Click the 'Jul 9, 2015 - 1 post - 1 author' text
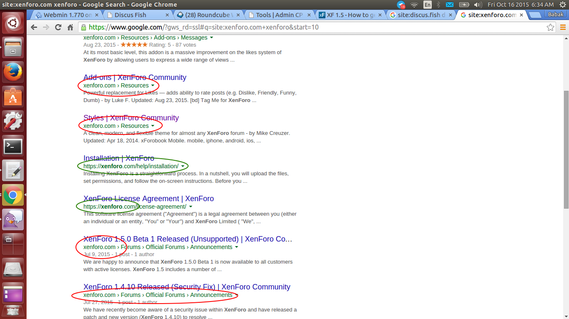Screen dimensions: 569x319 (x=119, y=254)
